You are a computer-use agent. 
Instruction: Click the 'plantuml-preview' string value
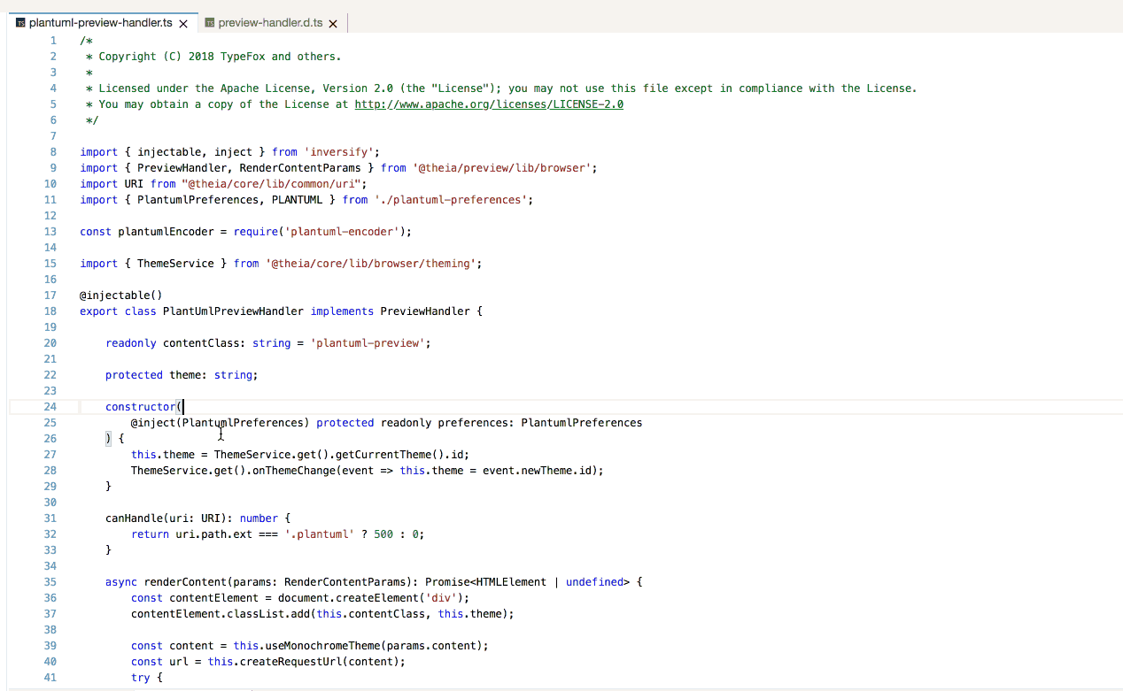point(368,343)
